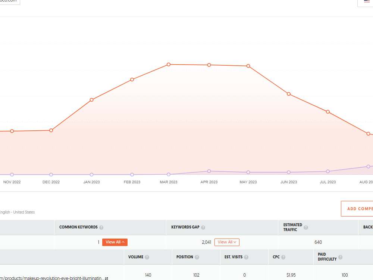Click the Position column header
The height and width of the screenshot is (280, 373).
tap(185, 257)
